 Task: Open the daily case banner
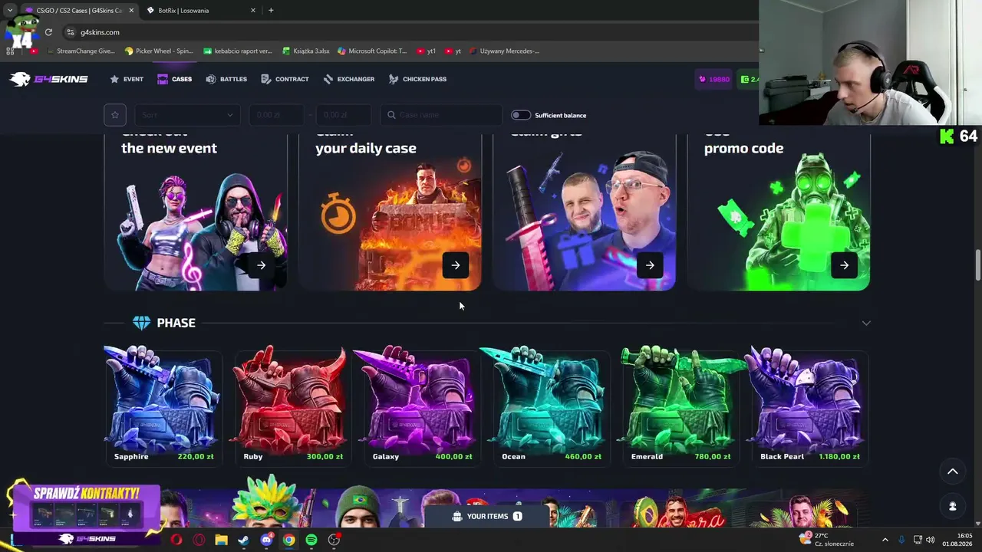tap(390, 212)
